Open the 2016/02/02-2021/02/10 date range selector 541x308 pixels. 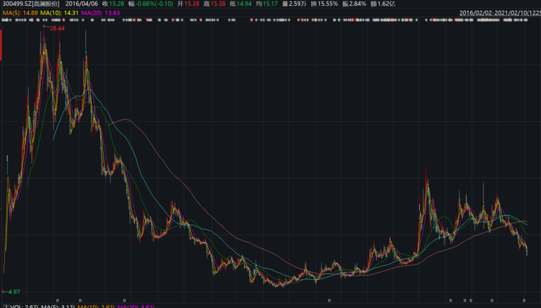pos(499,12)
